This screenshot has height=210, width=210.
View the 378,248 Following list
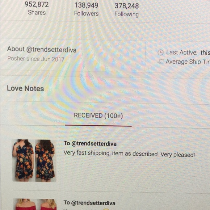tap(127, 6)
